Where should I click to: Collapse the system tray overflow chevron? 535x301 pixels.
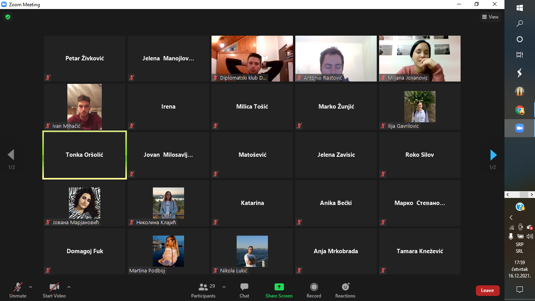(x=511, y=218)
